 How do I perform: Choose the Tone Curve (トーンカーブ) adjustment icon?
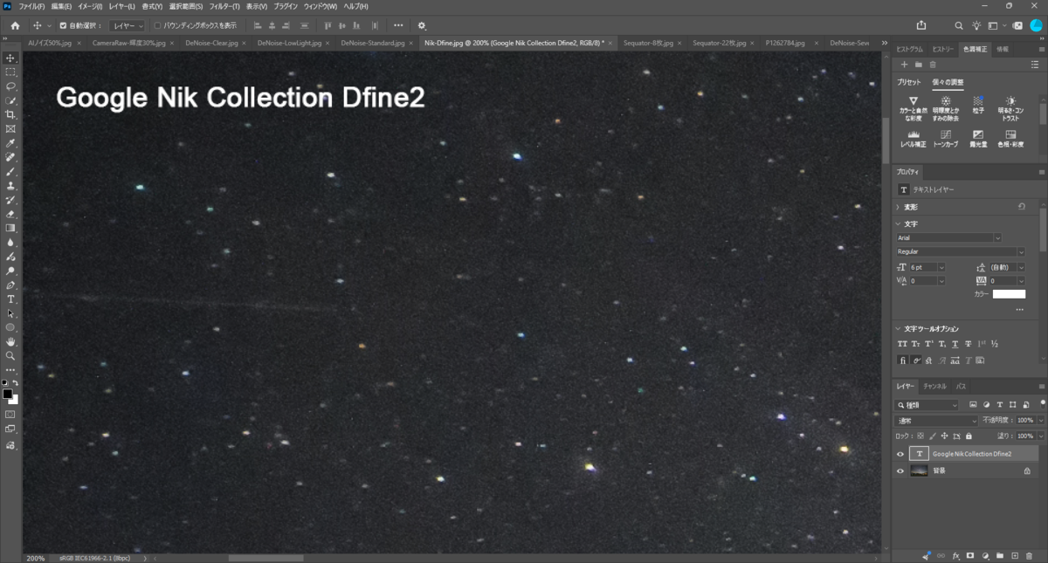945,134
